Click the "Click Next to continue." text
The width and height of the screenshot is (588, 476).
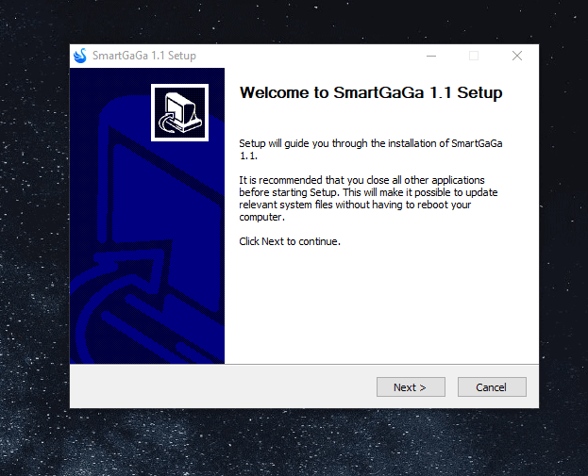(289, 241)
